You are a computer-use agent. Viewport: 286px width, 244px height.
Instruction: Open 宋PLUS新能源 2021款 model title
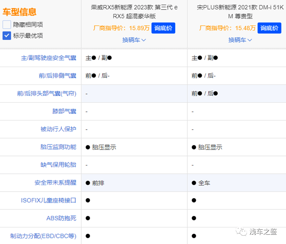240,12
